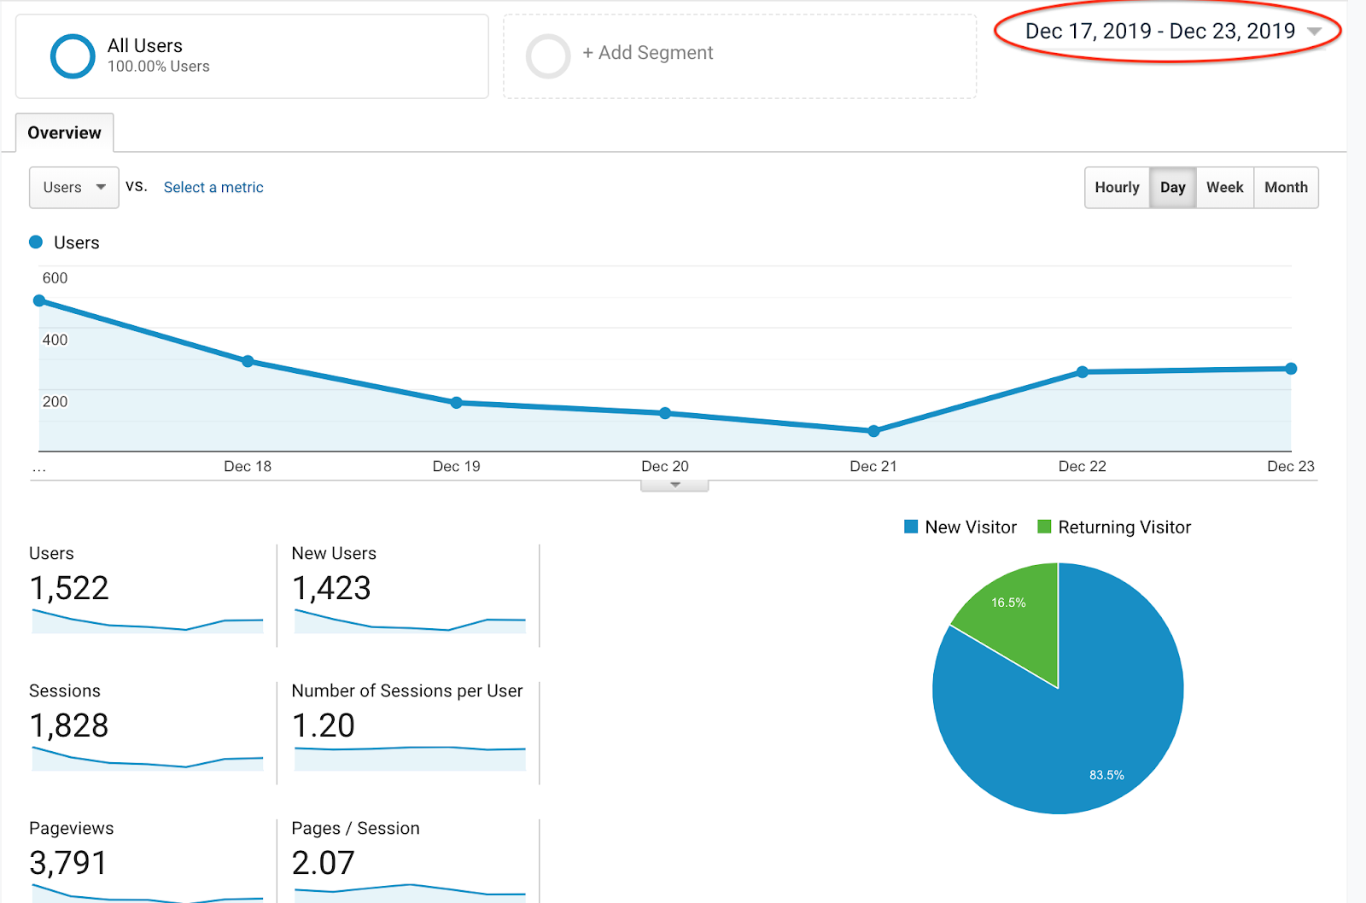Click the All Users segment circle icon
Image resolution: width=1366 pixels, height=903 pixels.
[73, 56]
